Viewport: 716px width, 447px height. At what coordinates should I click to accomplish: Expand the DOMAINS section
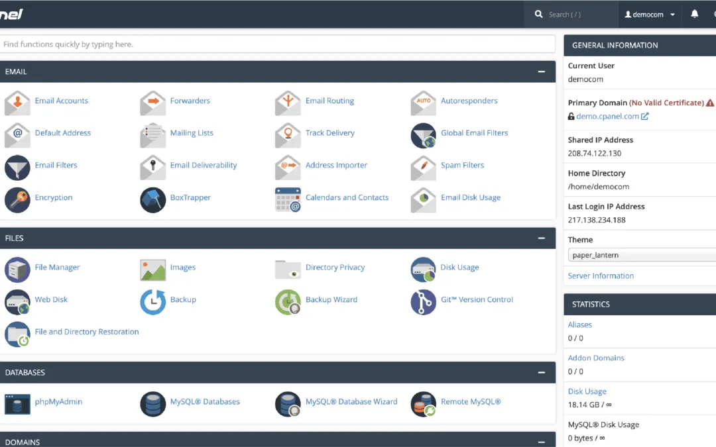pyautogui.click(x=542, y=442)
